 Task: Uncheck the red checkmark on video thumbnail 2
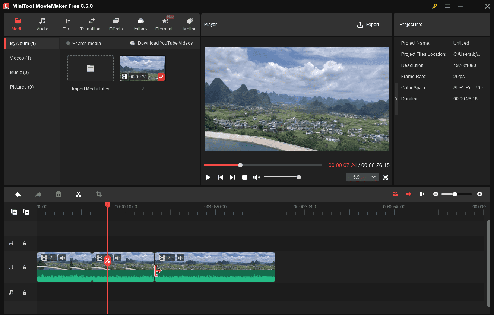(161, 77)
